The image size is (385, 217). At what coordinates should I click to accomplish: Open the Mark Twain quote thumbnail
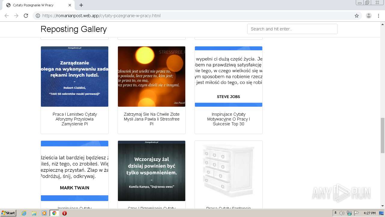75,171
